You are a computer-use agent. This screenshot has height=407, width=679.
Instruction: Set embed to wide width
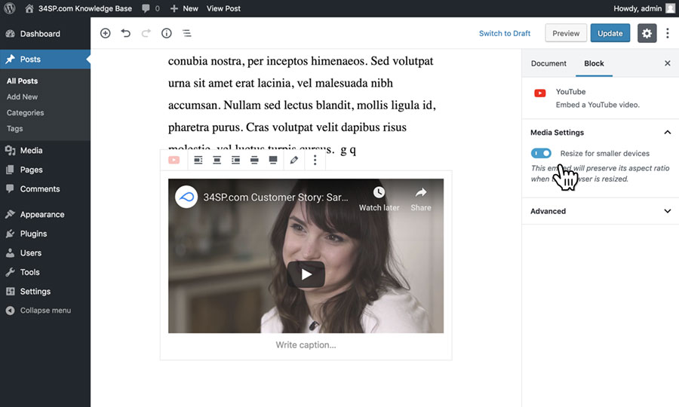pos(254,160)
